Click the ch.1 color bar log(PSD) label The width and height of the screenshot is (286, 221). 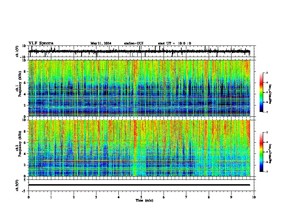tap(270, 94)
